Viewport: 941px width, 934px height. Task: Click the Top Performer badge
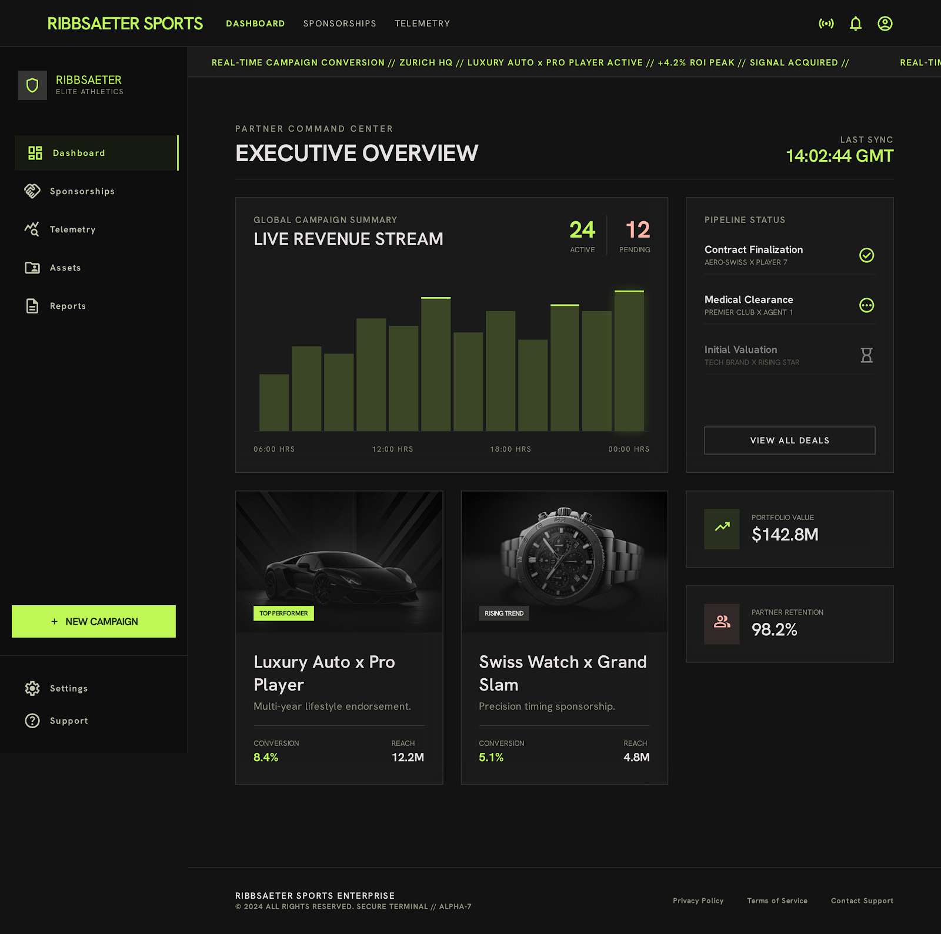point(283,613)
